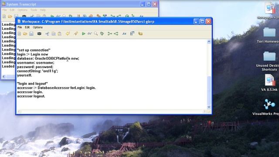Click the "login and logout" comment line
Screen dimensions: 279x157
[x=32, y=84]
